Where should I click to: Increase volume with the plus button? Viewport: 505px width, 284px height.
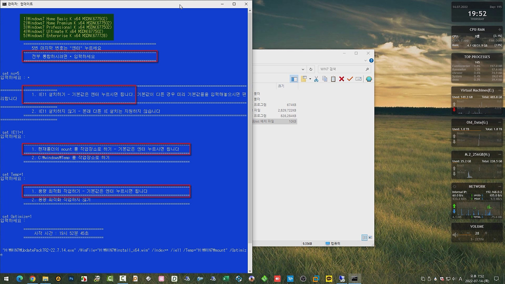point(486,233)
